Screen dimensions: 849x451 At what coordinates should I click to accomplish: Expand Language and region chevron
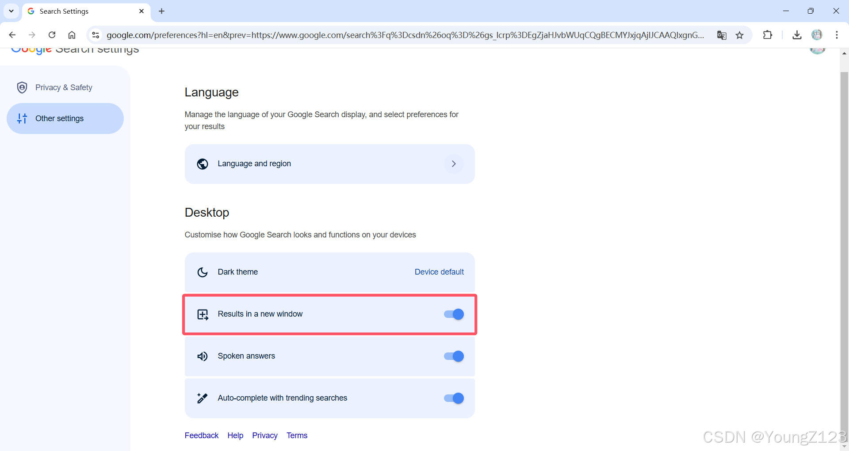pos(454,164)
